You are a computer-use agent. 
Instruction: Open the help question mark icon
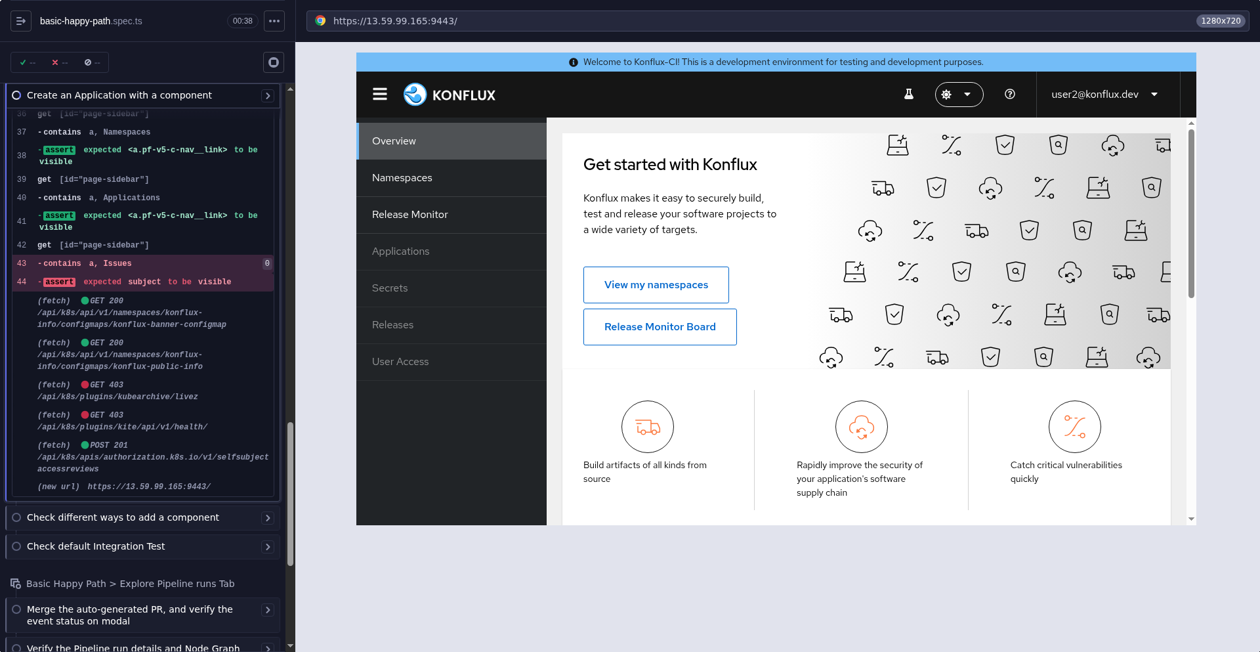pyautogui.click(x=1010, y=95)
